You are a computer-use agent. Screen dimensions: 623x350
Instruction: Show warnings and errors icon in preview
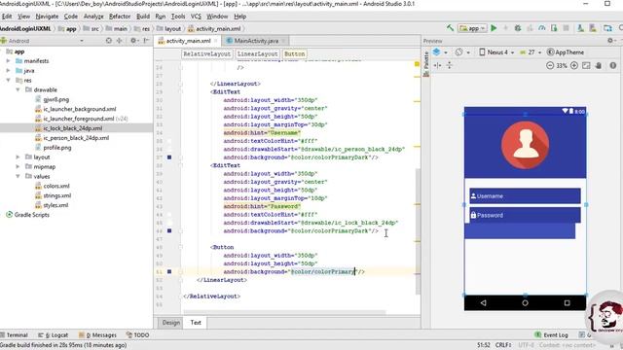pos(612,65)
